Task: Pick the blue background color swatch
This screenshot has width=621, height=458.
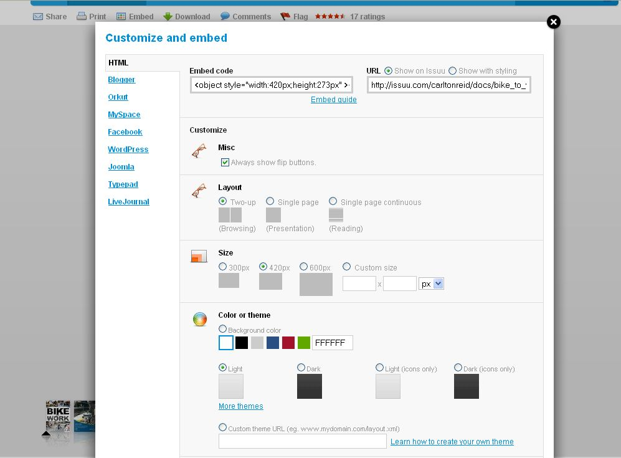Action: point(273,343)
